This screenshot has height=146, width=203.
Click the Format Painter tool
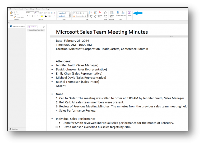click(19, 17)
